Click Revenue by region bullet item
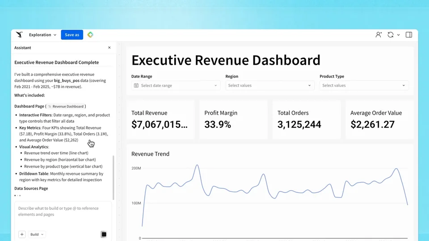The height and width of the screenshot is (241, 429). click(x=60, y=160)
